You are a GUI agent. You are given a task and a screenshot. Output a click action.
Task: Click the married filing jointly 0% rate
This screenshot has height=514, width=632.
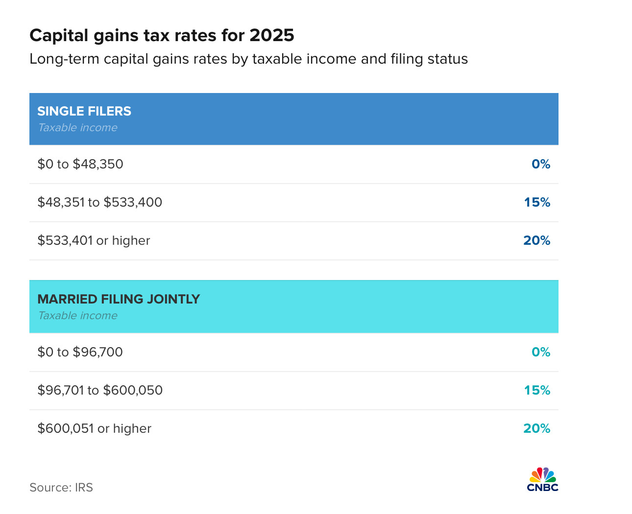pos(541,352)
